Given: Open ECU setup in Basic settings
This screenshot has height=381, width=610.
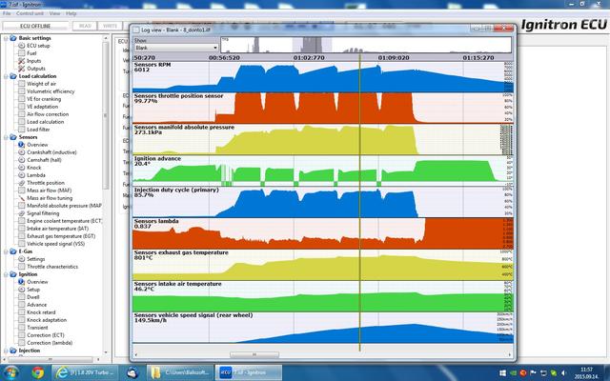Looking at the screenshot, I should (38, 46).
